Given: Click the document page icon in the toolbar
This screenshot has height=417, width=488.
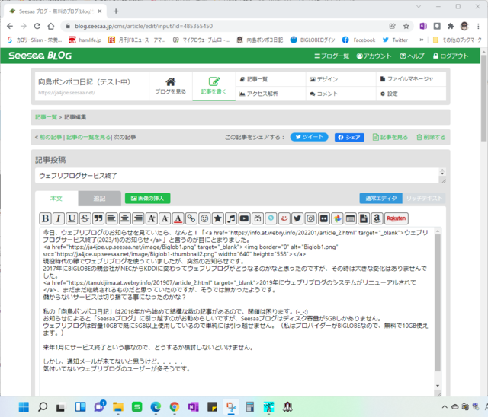Looking at the screenshot, I should (364, 218).
